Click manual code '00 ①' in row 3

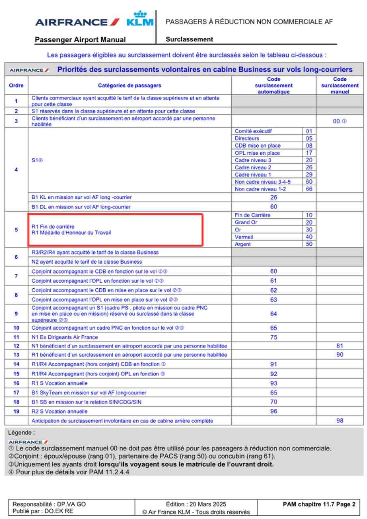[340, 121]
